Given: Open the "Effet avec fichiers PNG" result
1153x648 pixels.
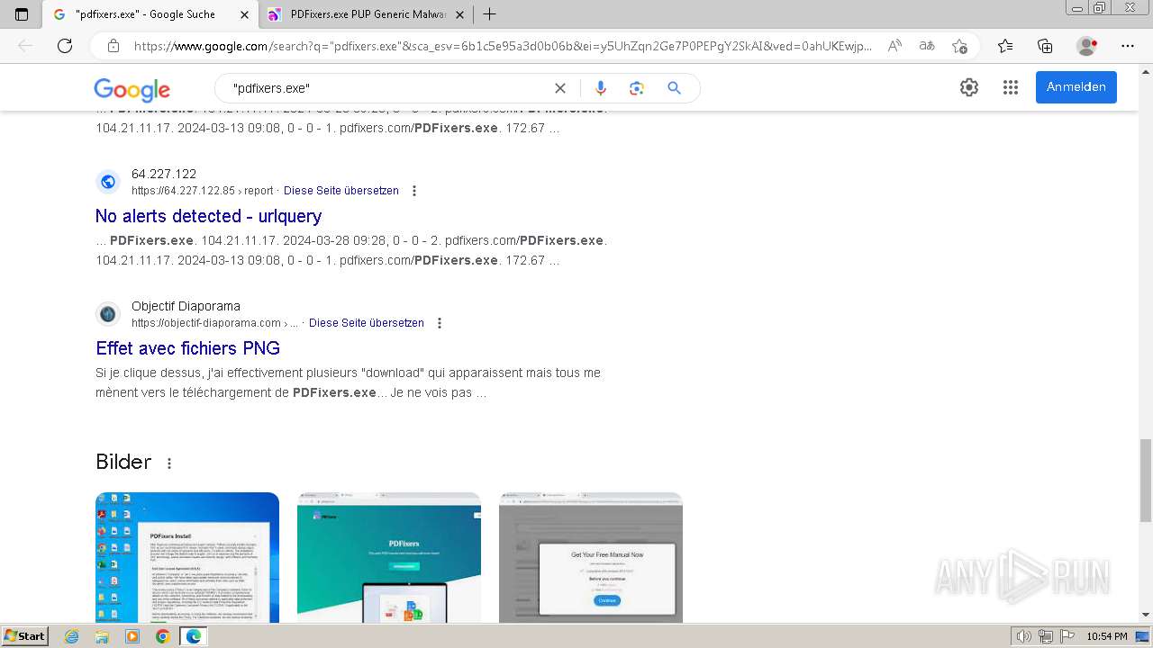Looking at the screenshot, I should (187, 348).
